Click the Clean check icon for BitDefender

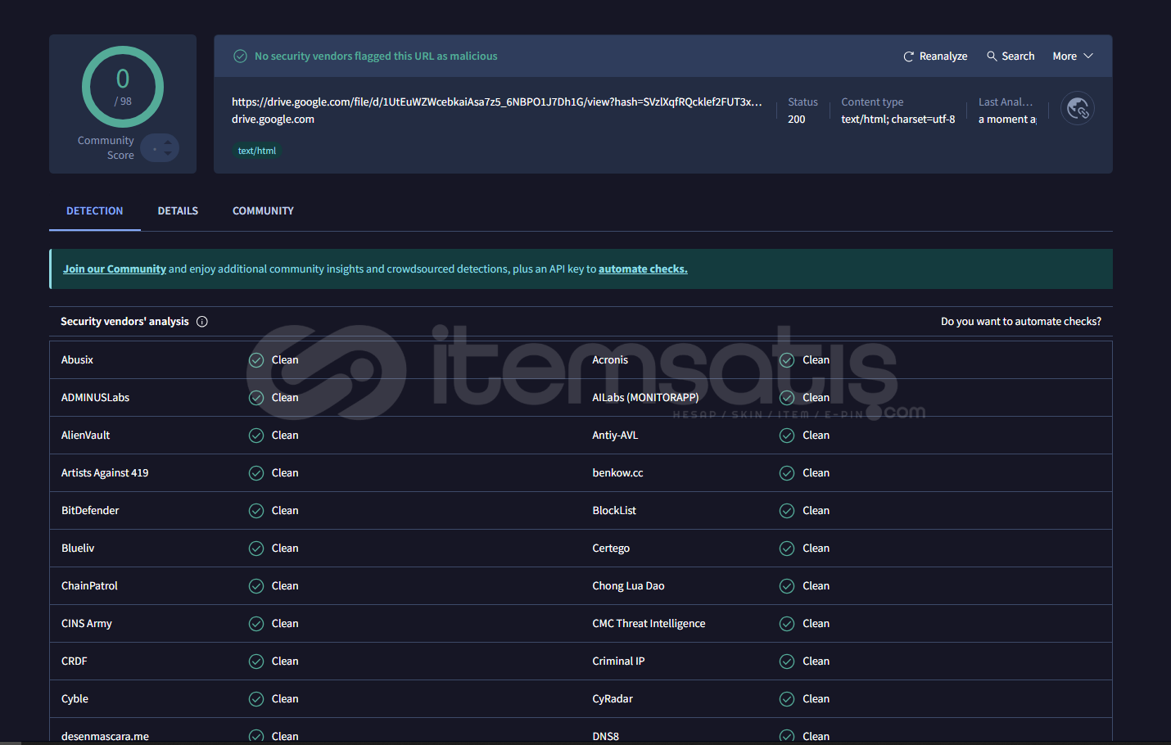point(256,511)
